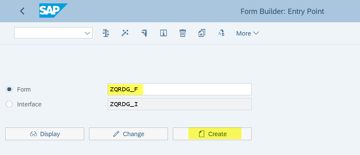Open the documentation info icon
This screenshot has width=360, height=155.
coord(164,33)
